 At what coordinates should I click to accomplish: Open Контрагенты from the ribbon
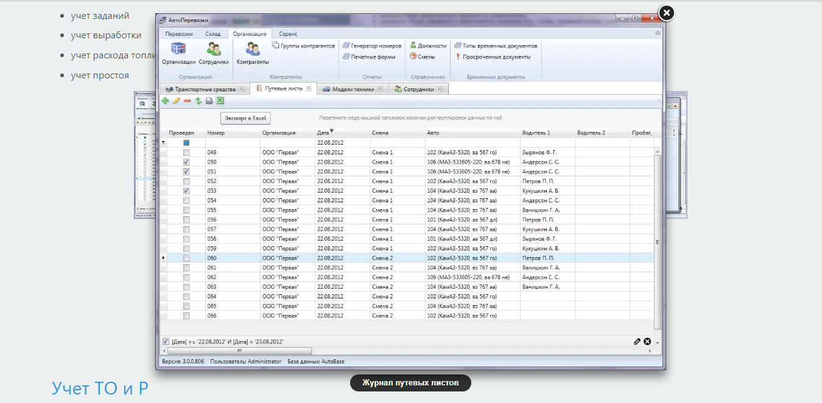click(x=253, y=53)
